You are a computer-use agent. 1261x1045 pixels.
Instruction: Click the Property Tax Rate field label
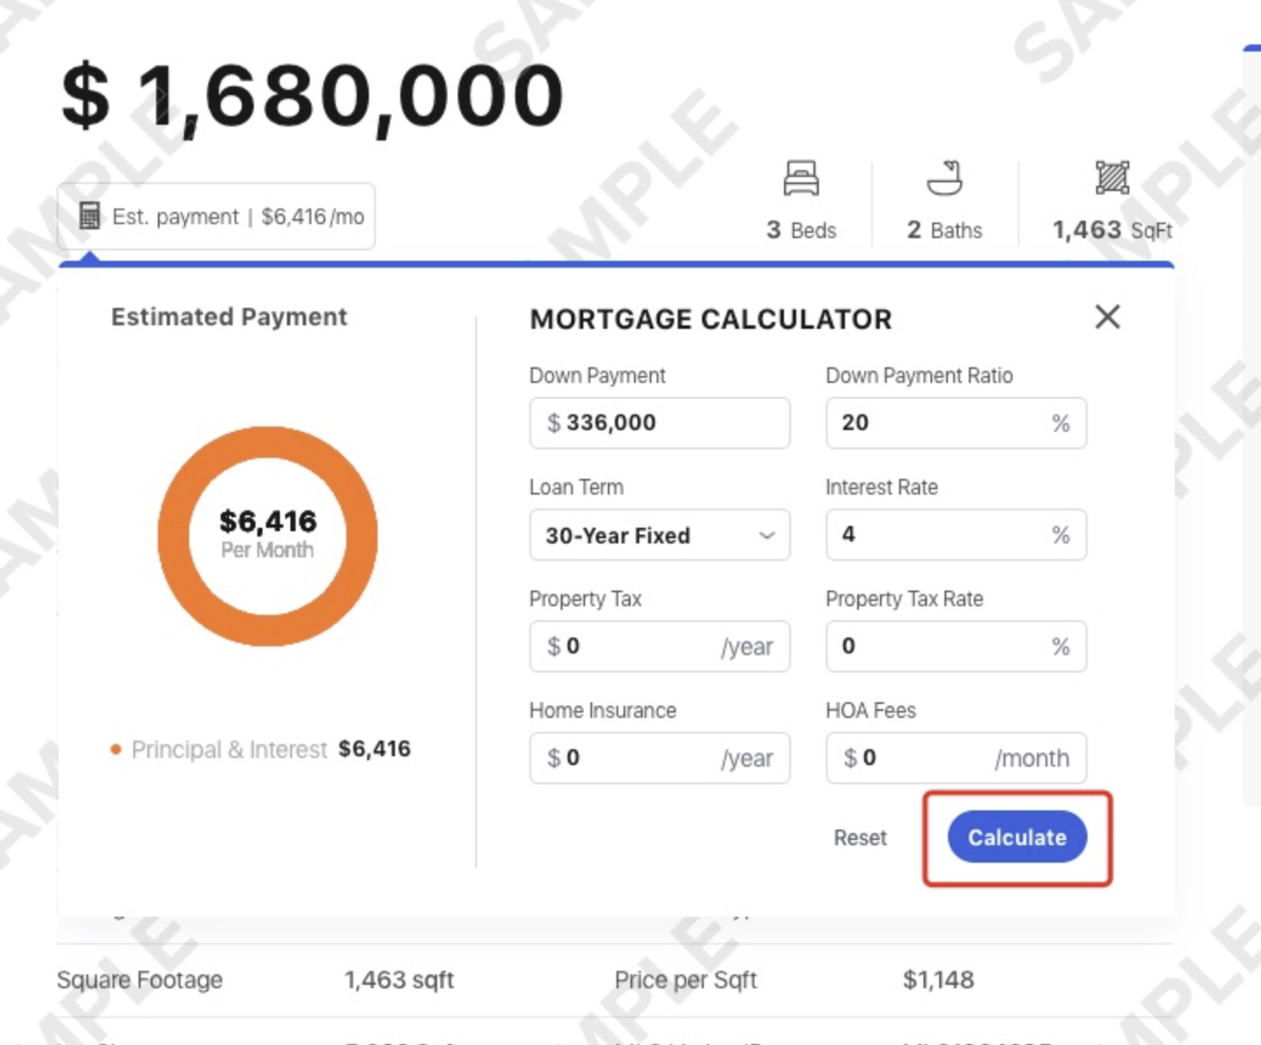pos(904,599)
